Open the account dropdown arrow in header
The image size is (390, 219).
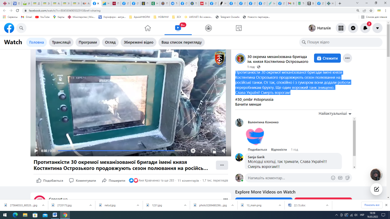coord(377,28)
